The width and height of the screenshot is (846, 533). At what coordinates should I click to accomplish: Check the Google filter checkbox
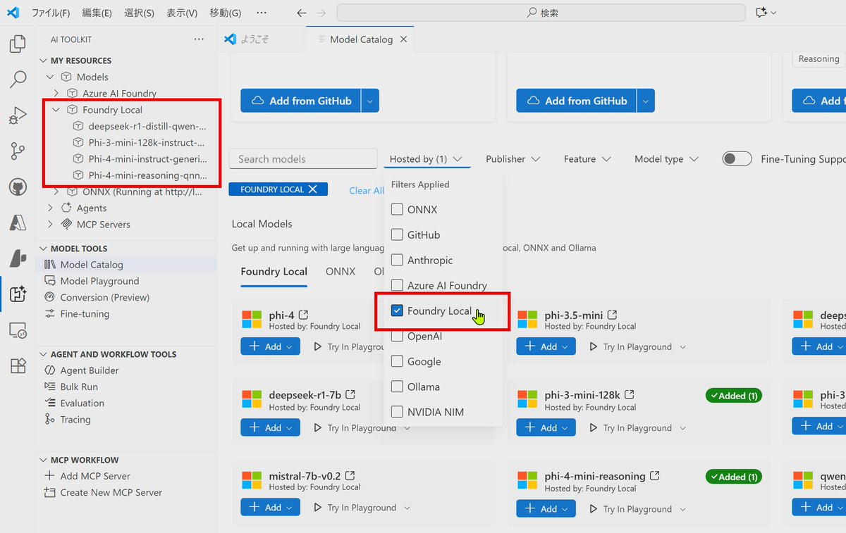(x=397, y=361)
